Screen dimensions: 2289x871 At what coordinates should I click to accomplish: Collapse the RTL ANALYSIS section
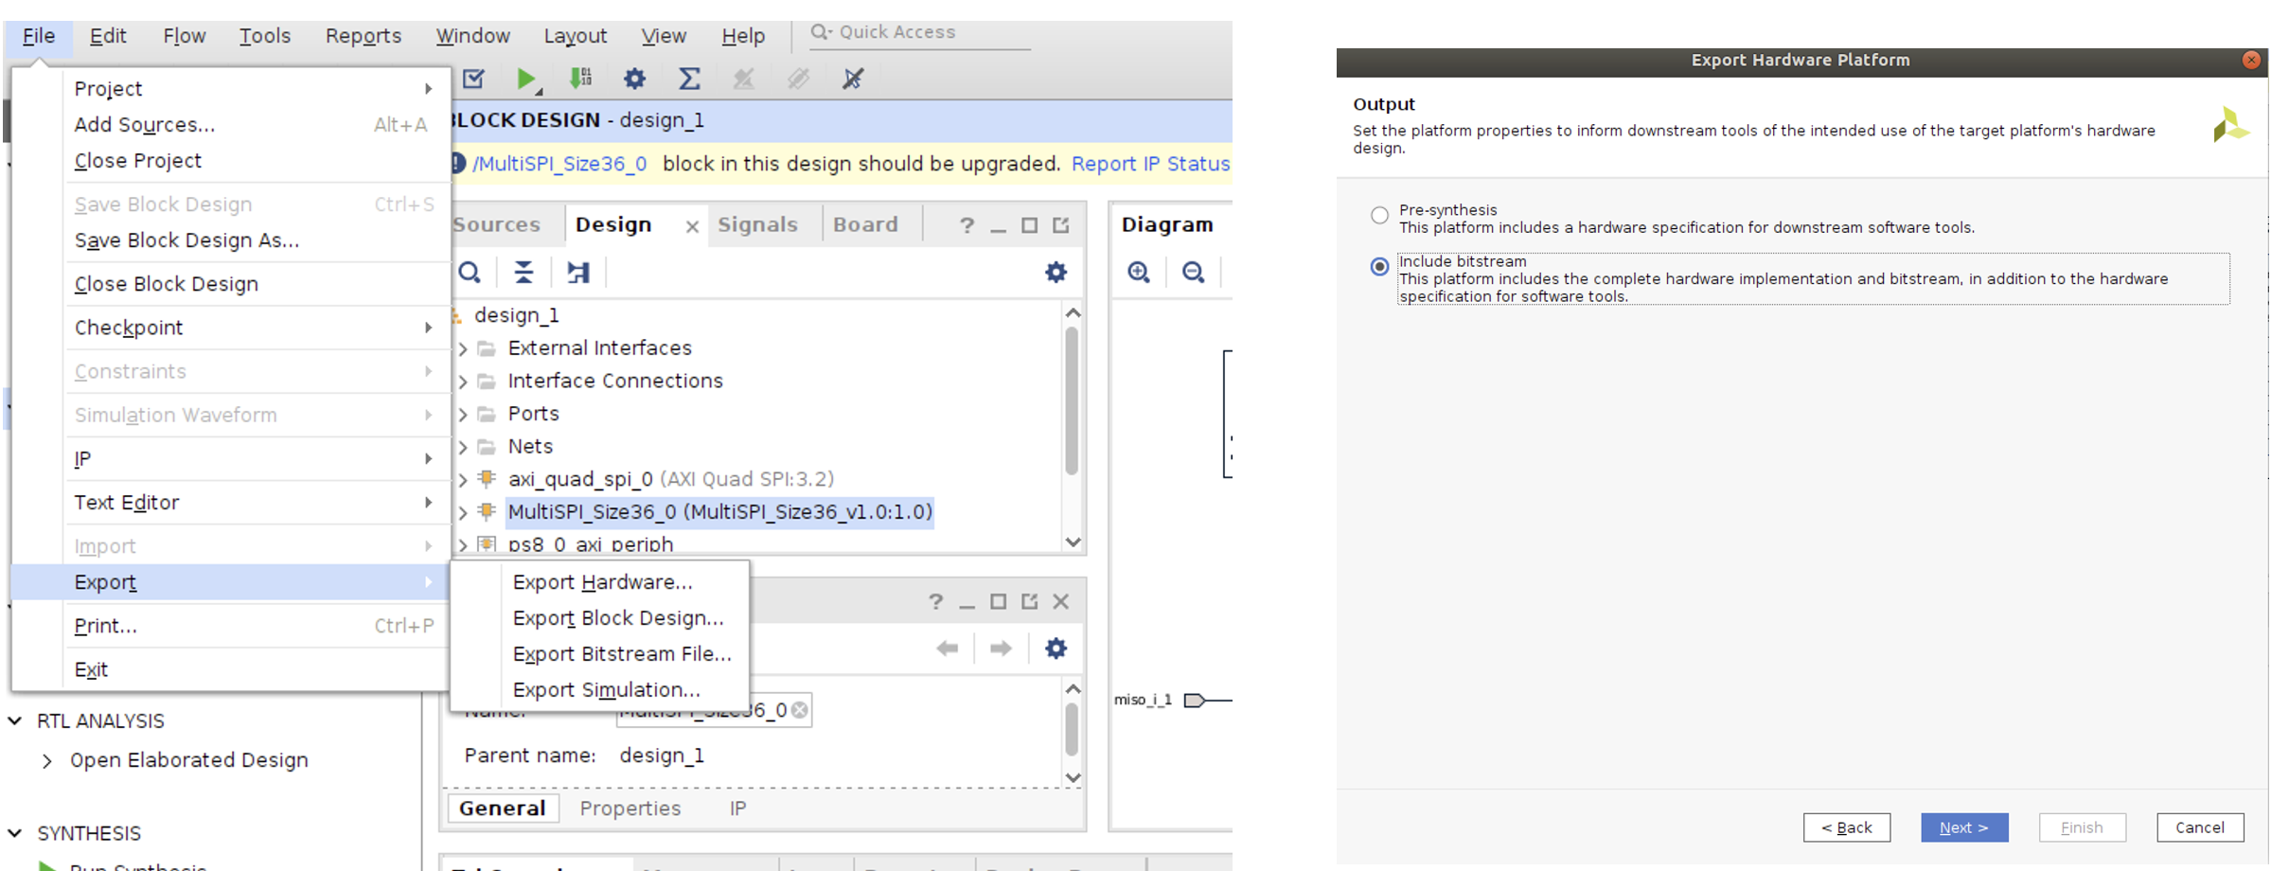pos(15,721)
